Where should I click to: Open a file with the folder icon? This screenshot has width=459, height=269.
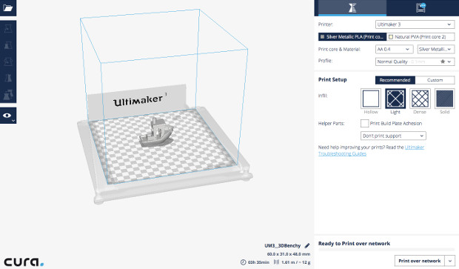[x=8, y=8]
